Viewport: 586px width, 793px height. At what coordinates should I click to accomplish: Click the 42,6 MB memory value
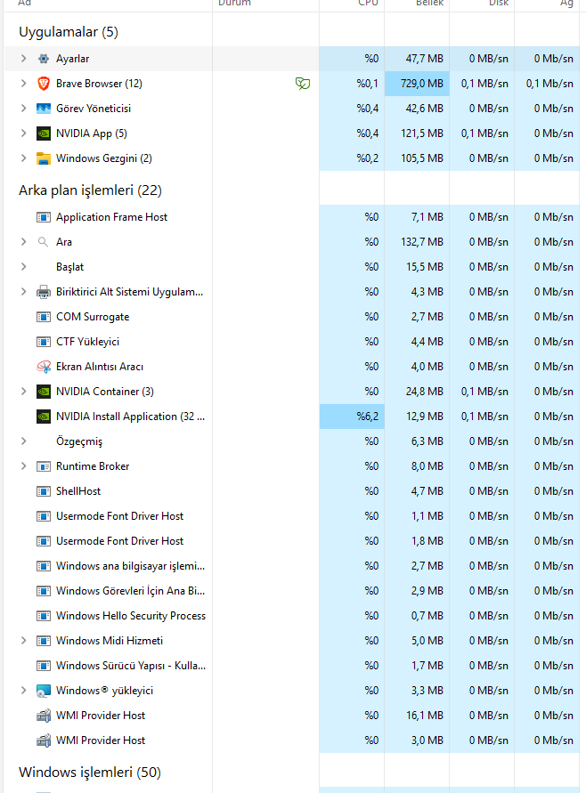pyautogui.click(x=424, y=109)
